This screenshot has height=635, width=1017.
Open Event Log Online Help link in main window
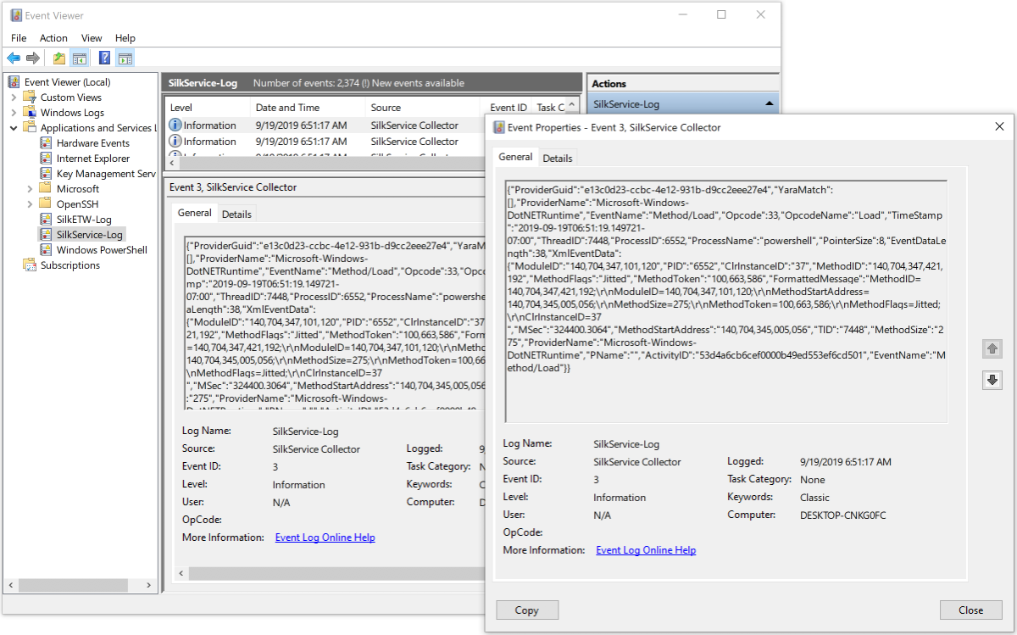(x=325, y=538)
